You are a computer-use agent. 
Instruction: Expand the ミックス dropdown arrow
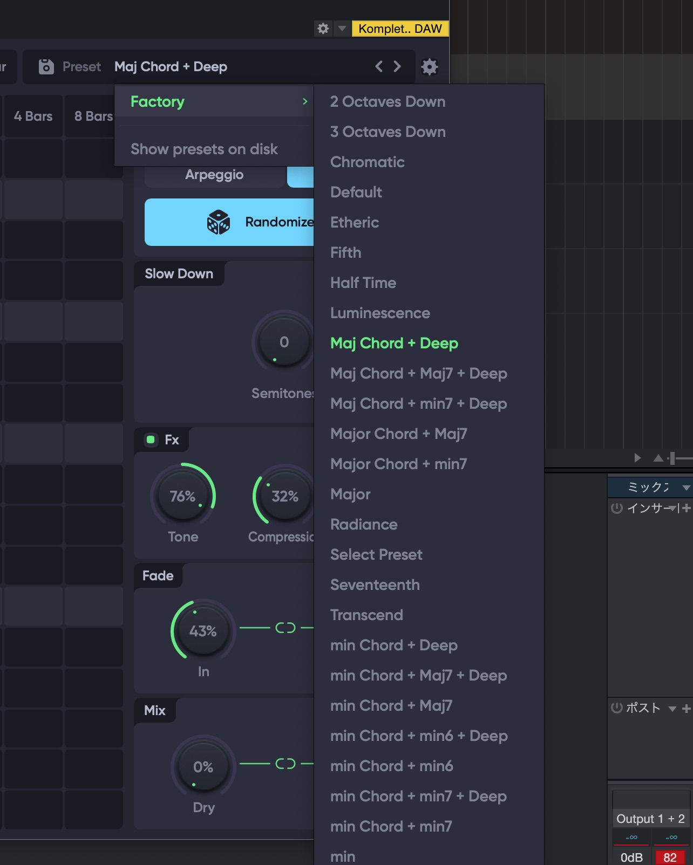pos(686,488)
